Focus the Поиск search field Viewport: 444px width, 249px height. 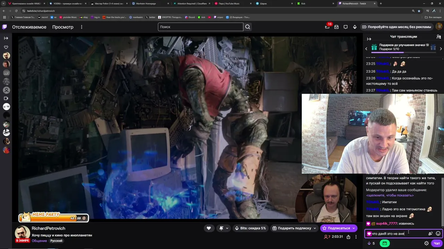(200, 27)
